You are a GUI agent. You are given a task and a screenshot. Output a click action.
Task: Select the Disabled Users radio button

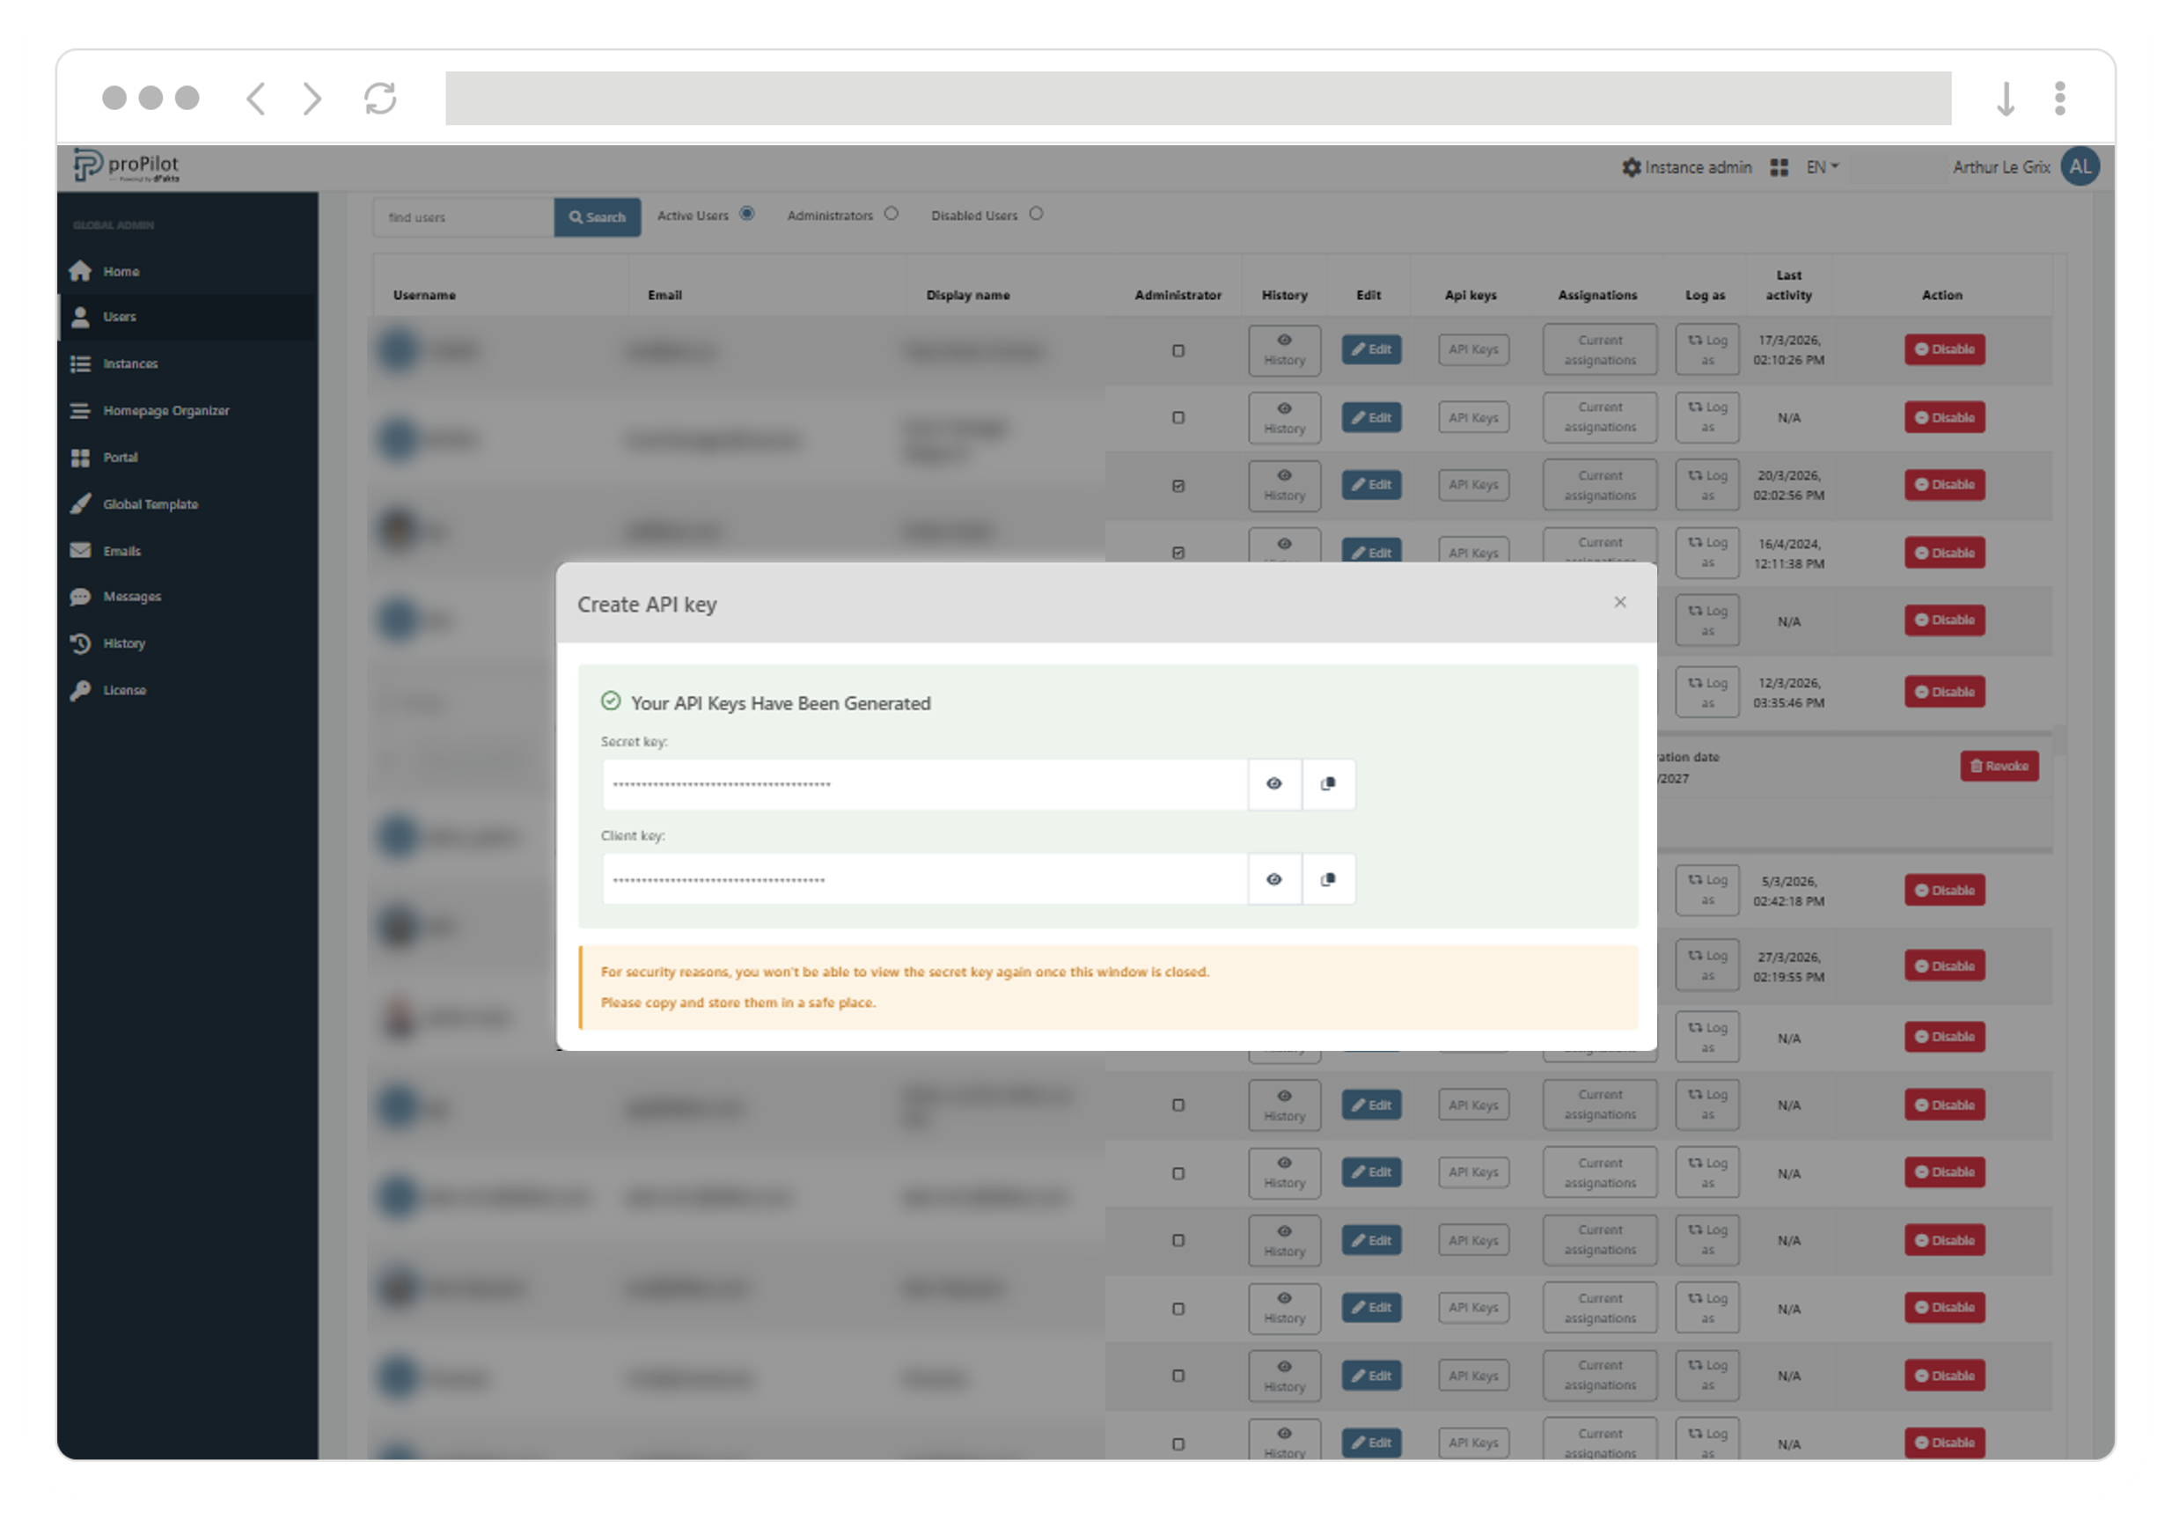(x=1036, y=214)
